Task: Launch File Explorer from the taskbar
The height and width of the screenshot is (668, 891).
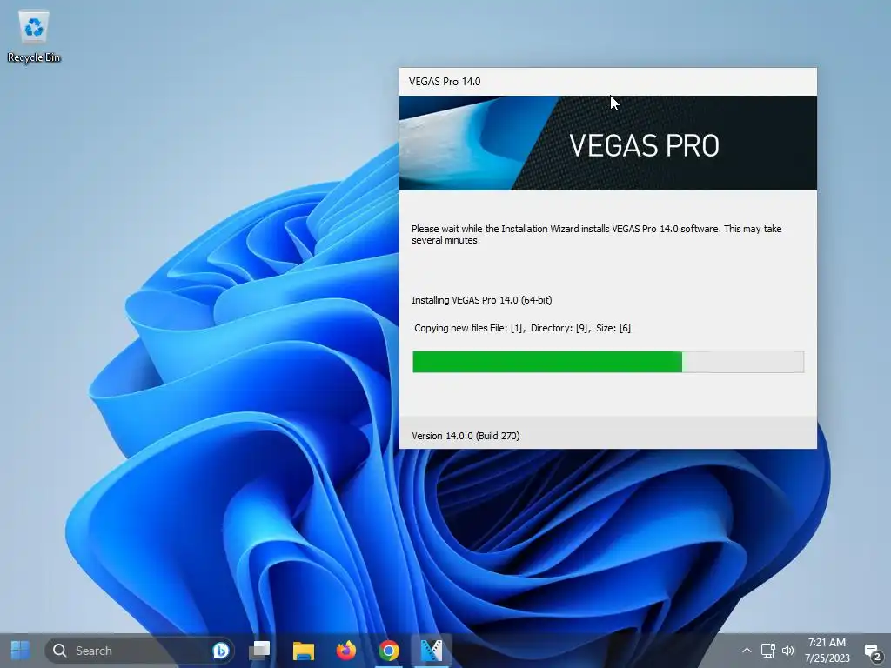Action: coord(303,651)
